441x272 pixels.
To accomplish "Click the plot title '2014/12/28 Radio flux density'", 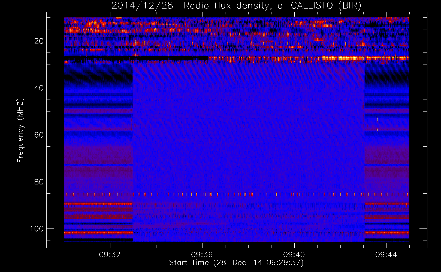I will (236, 5).
